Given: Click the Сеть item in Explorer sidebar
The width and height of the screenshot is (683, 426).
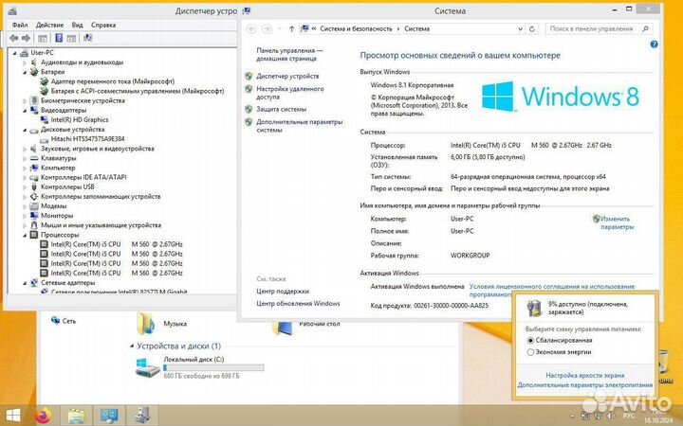Looking at the screenshot, I should [69, 321].
